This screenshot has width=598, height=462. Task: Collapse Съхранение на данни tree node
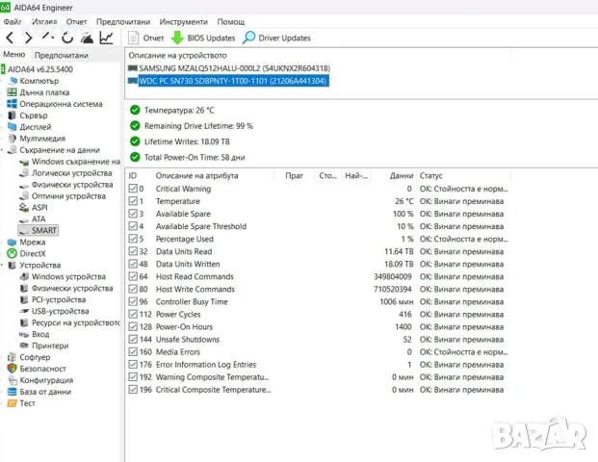(x=2, y=150)
